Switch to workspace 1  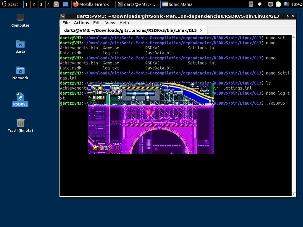pos(26,4)
